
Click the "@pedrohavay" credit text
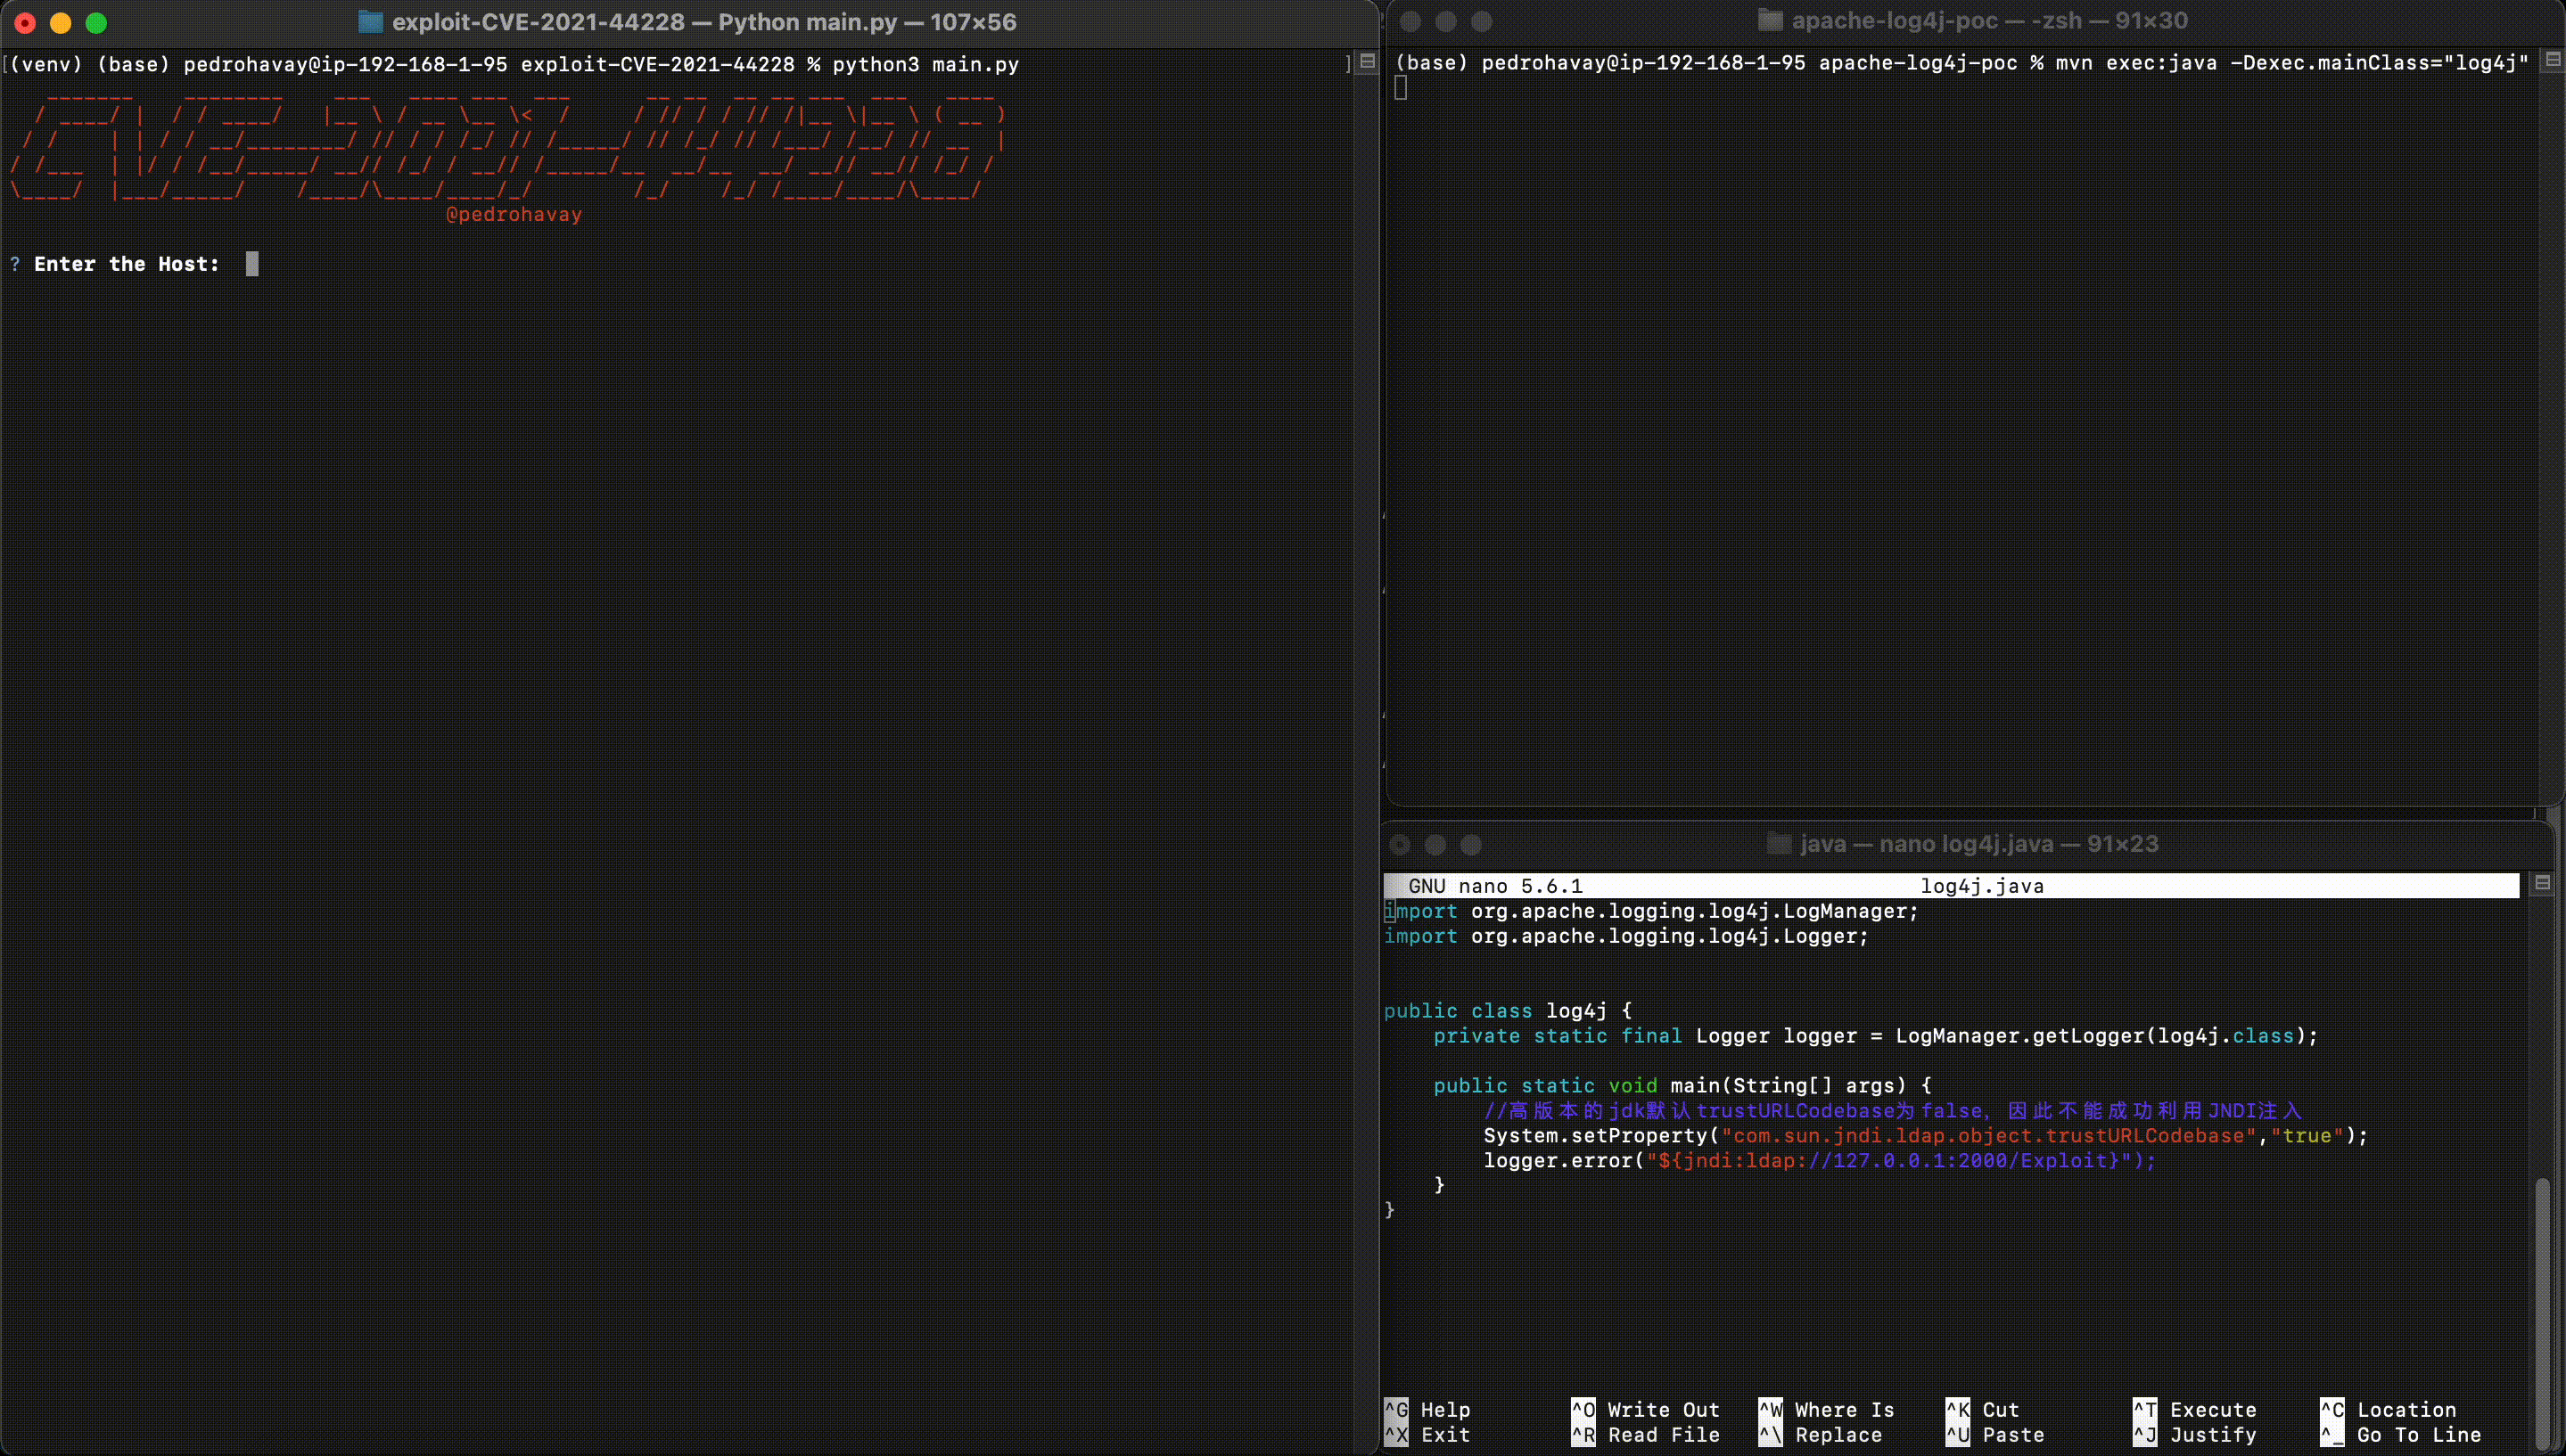[514, 214]
